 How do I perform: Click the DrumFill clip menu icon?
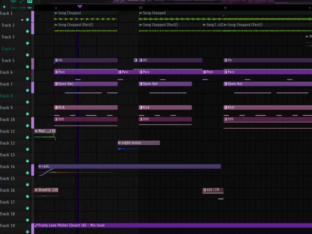(36, 190)
